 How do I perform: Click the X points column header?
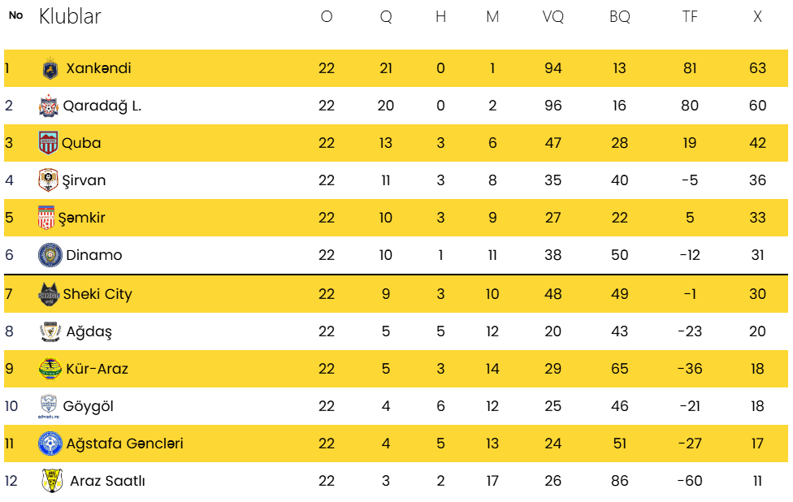click(x=757, y=16)
